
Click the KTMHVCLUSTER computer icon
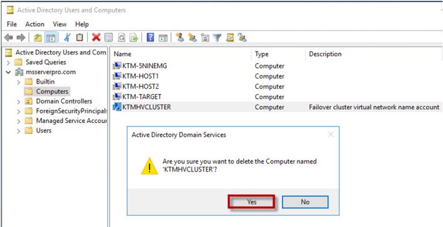(x=117, y=107)
